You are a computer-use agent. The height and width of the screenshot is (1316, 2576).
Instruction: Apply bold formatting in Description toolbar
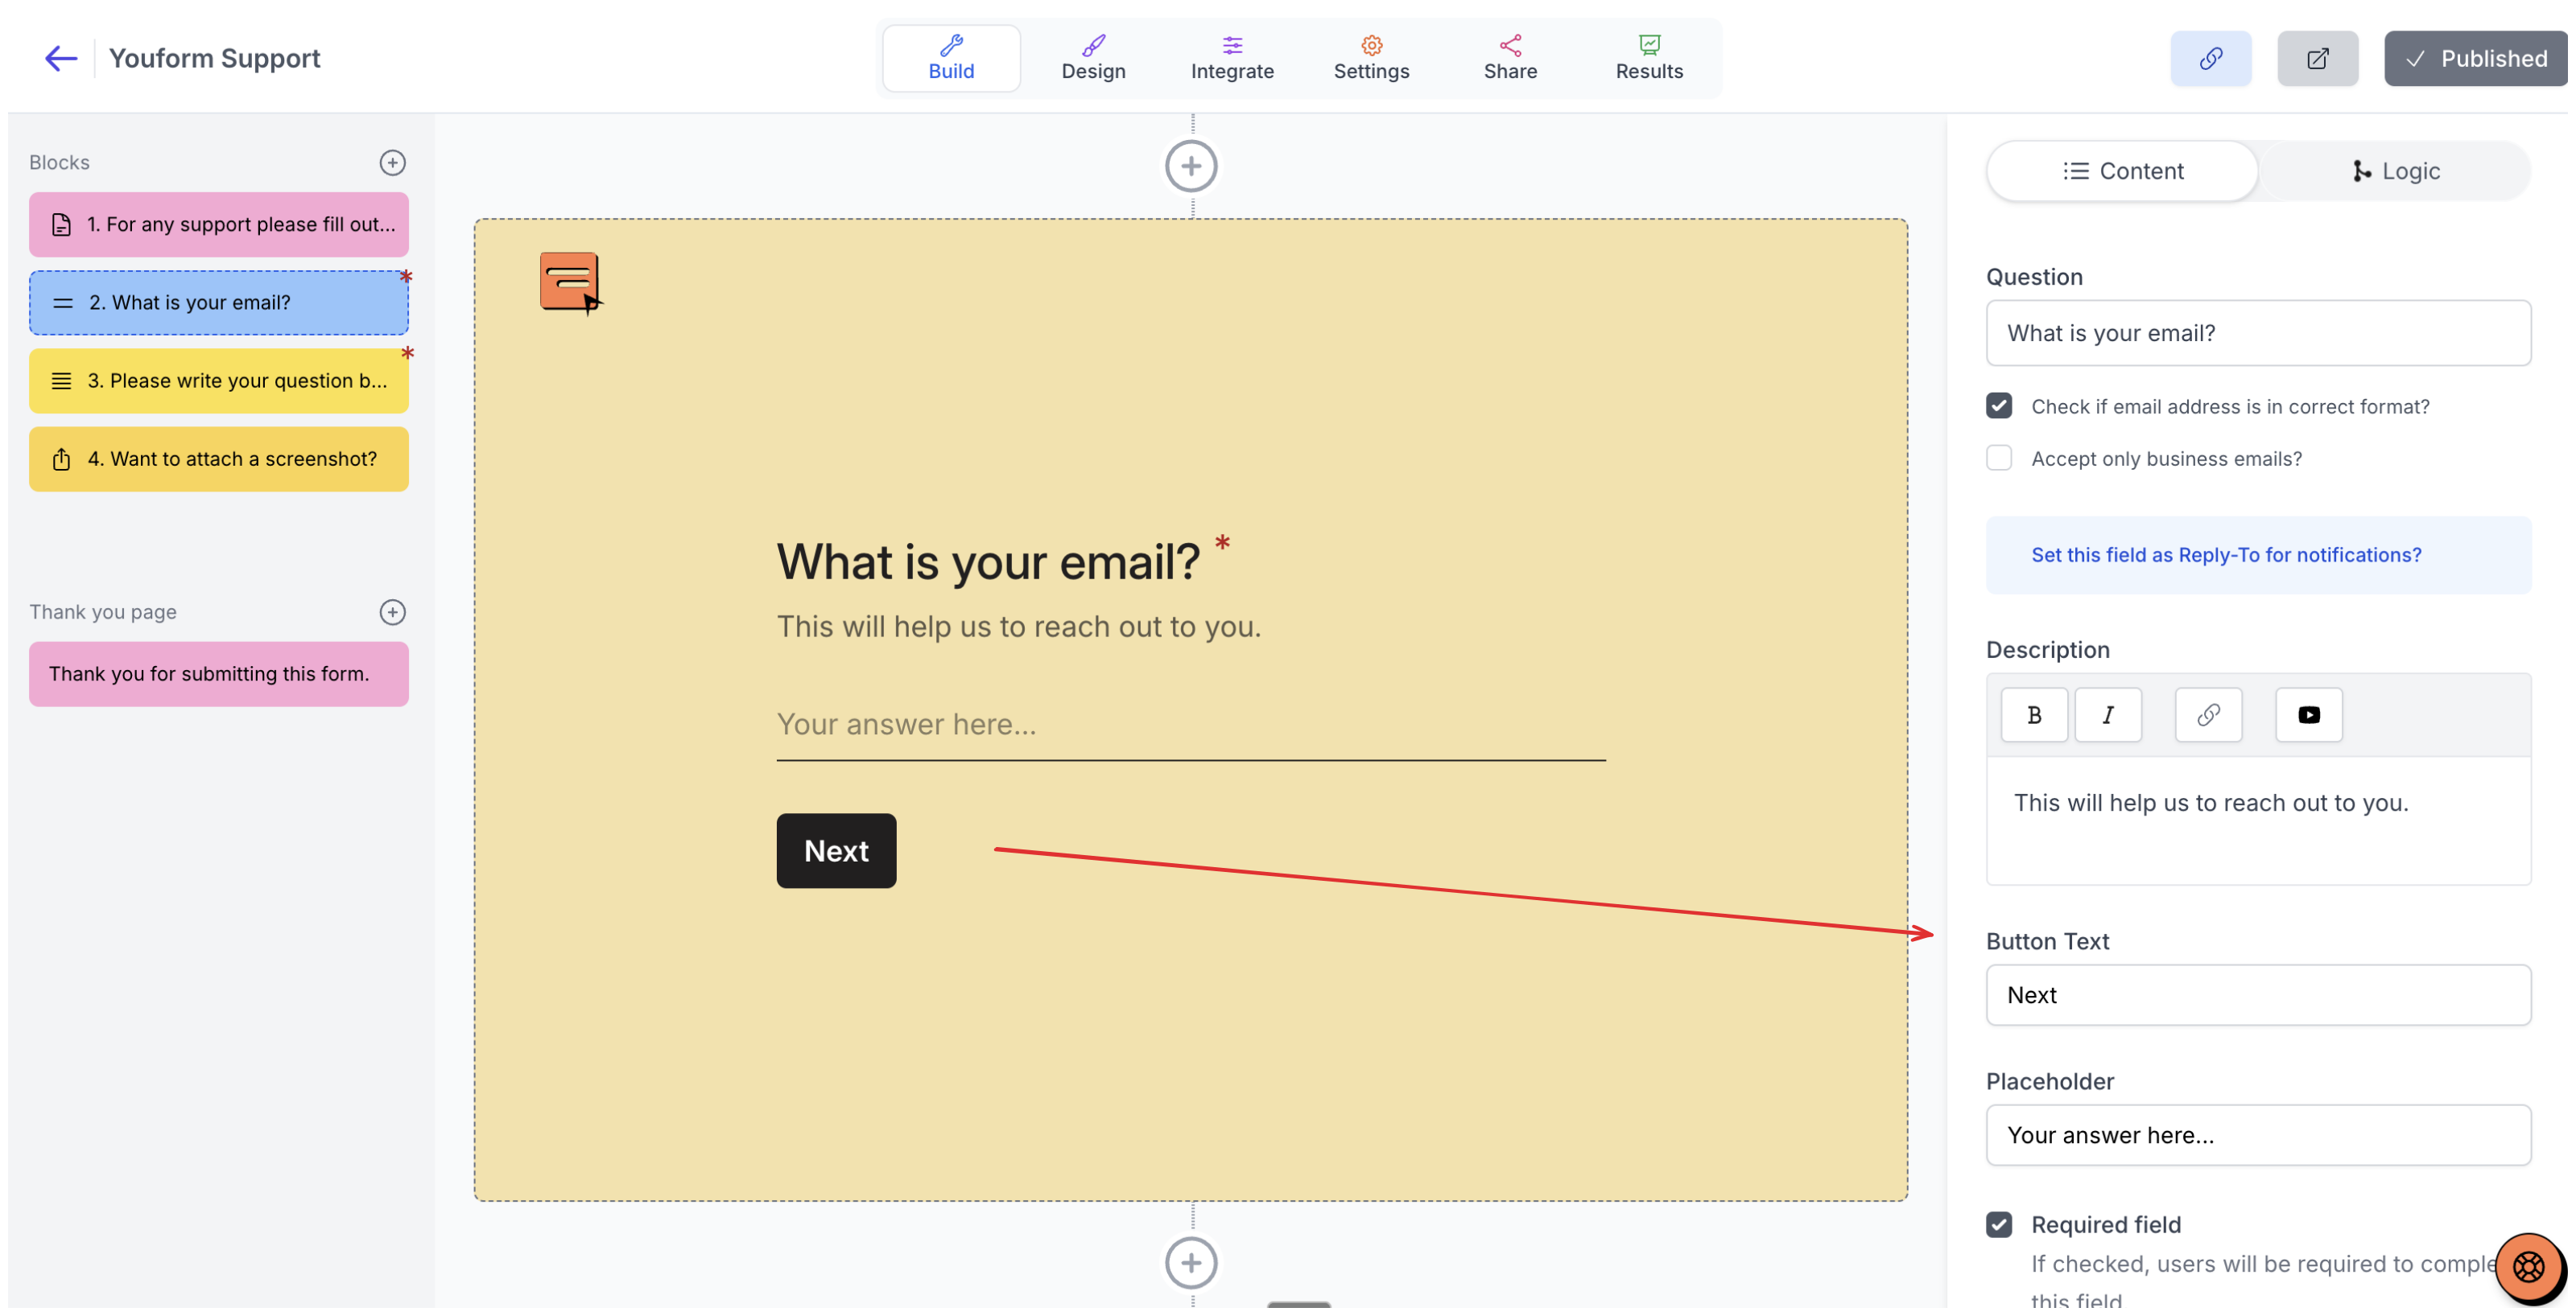2033,714
